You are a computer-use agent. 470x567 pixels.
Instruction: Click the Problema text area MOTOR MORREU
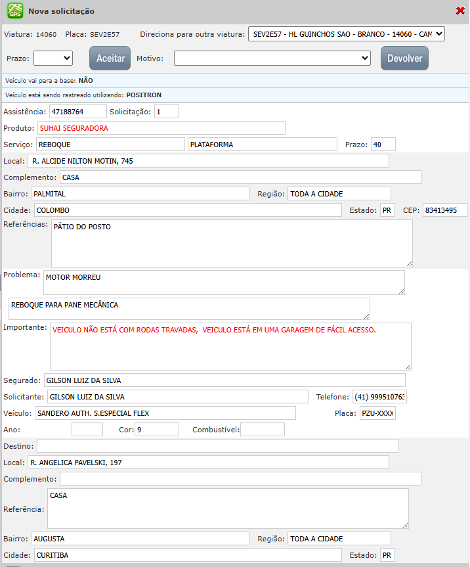tap(224, 283)
